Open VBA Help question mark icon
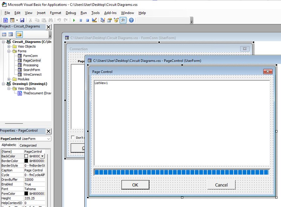Screen dimensions: 281x207 (x=131, y=20)
